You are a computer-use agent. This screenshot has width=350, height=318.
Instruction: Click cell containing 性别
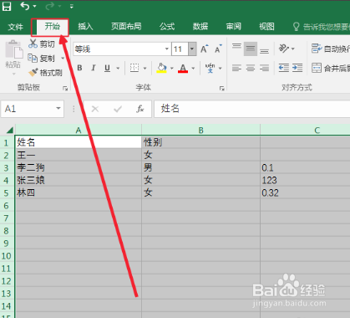(x=200, y=142)
